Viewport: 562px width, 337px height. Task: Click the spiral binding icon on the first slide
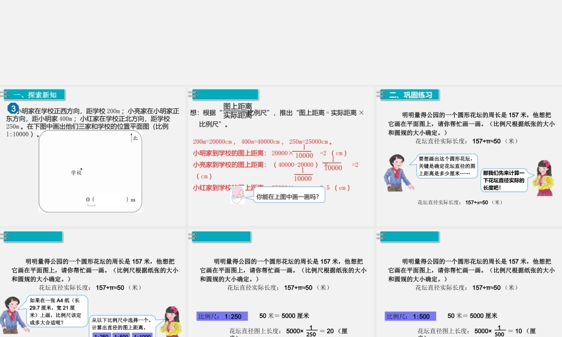(x=4, y=94)
